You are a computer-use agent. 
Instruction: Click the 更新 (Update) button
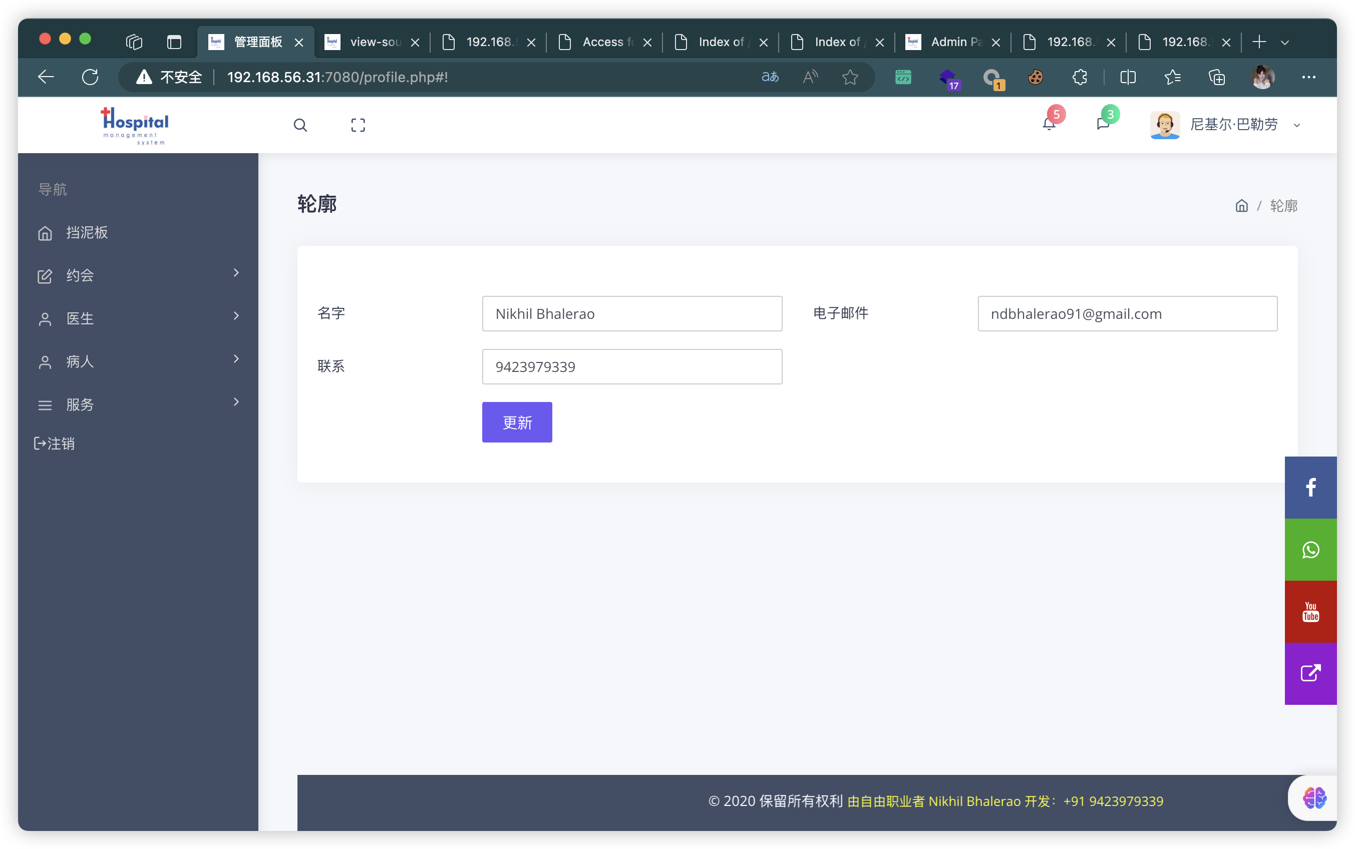(517, 421)
